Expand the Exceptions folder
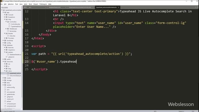The width and height of the screenshot is (199, 112). point(5,17)
